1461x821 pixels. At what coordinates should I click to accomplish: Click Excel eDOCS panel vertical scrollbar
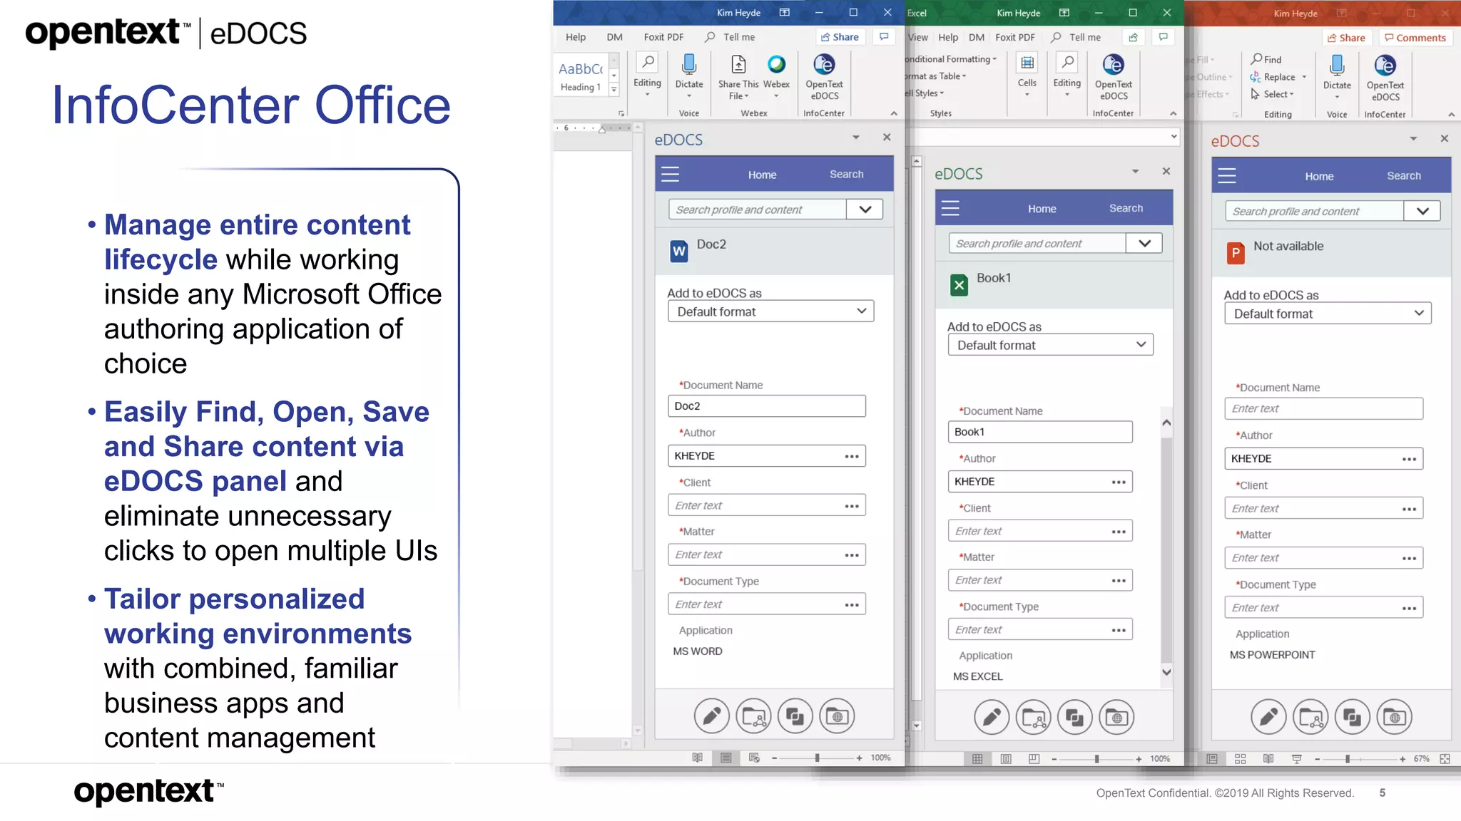[1166, 547]
